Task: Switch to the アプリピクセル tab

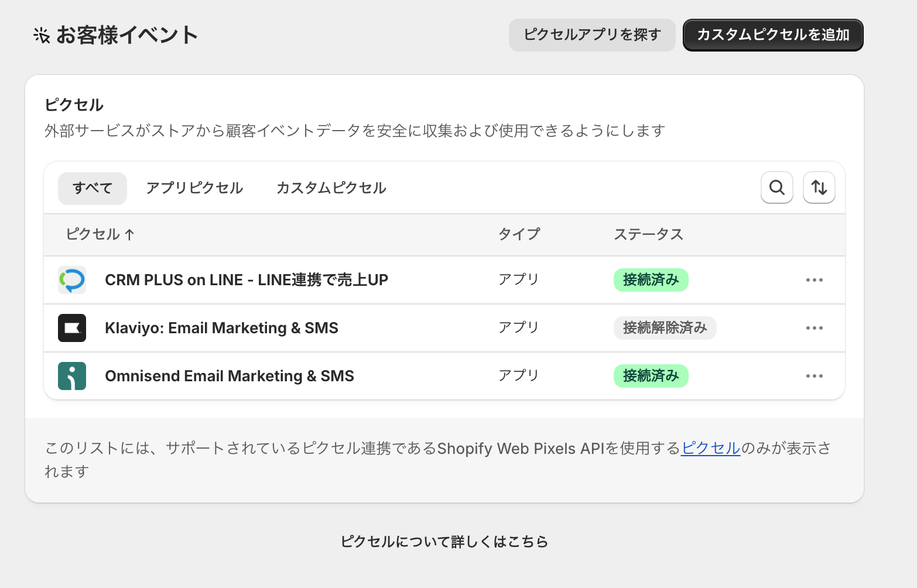Action: coord(194,188)
